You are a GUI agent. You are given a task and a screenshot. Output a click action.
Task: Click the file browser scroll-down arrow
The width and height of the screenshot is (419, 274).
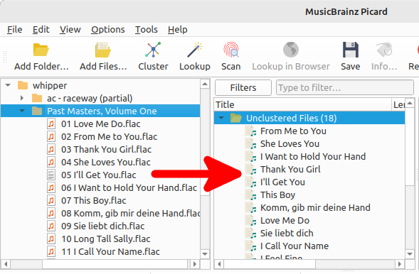pyautogui.click(x=205, y=254)
